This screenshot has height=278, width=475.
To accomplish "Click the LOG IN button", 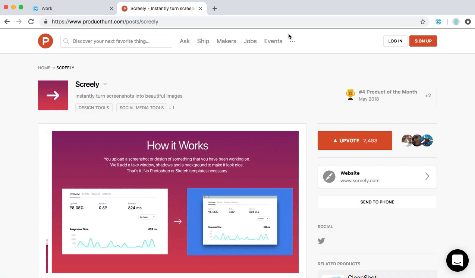I will point(395,41).
